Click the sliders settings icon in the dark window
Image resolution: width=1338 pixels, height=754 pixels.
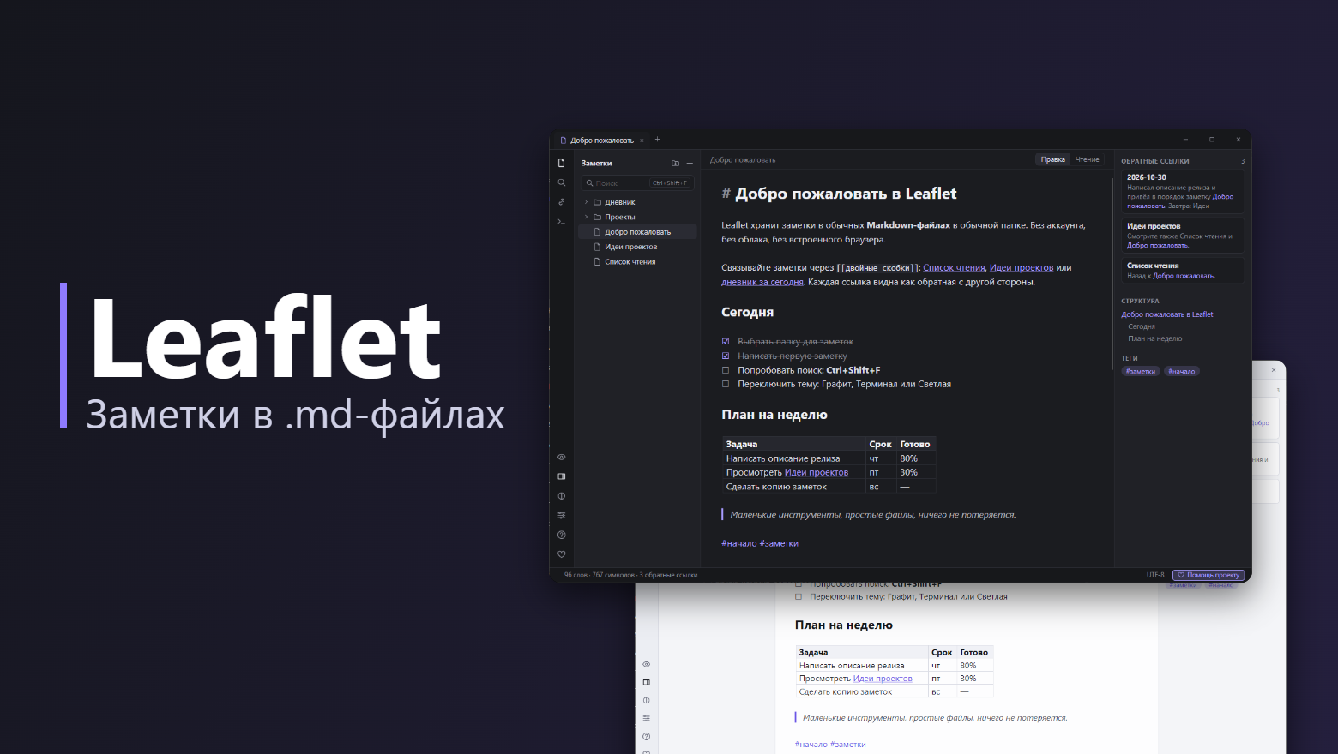pyautogui.click(x=562, y=515)
